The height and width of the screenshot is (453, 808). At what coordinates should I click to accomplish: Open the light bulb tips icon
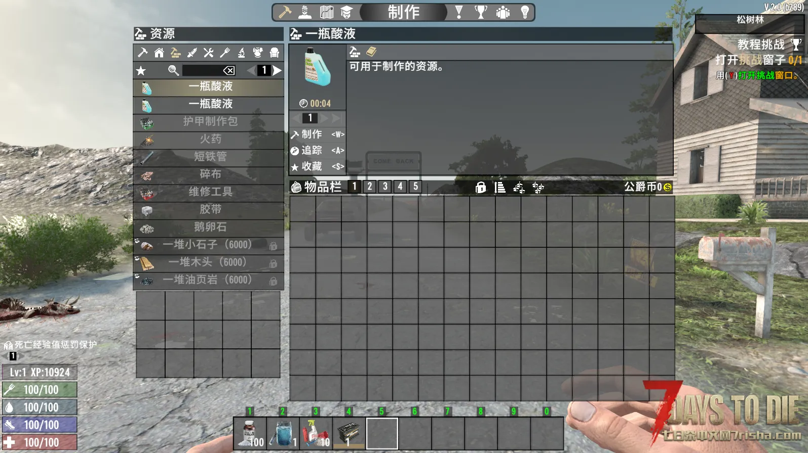(x=525, y=12)
